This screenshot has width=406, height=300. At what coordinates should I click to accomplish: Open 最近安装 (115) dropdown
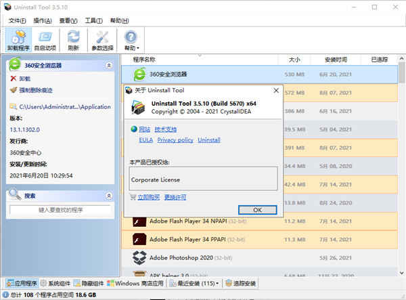coord(194,284)
